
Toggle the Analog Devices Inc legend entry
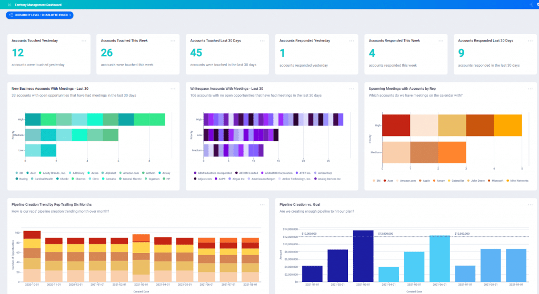(327, 179)
